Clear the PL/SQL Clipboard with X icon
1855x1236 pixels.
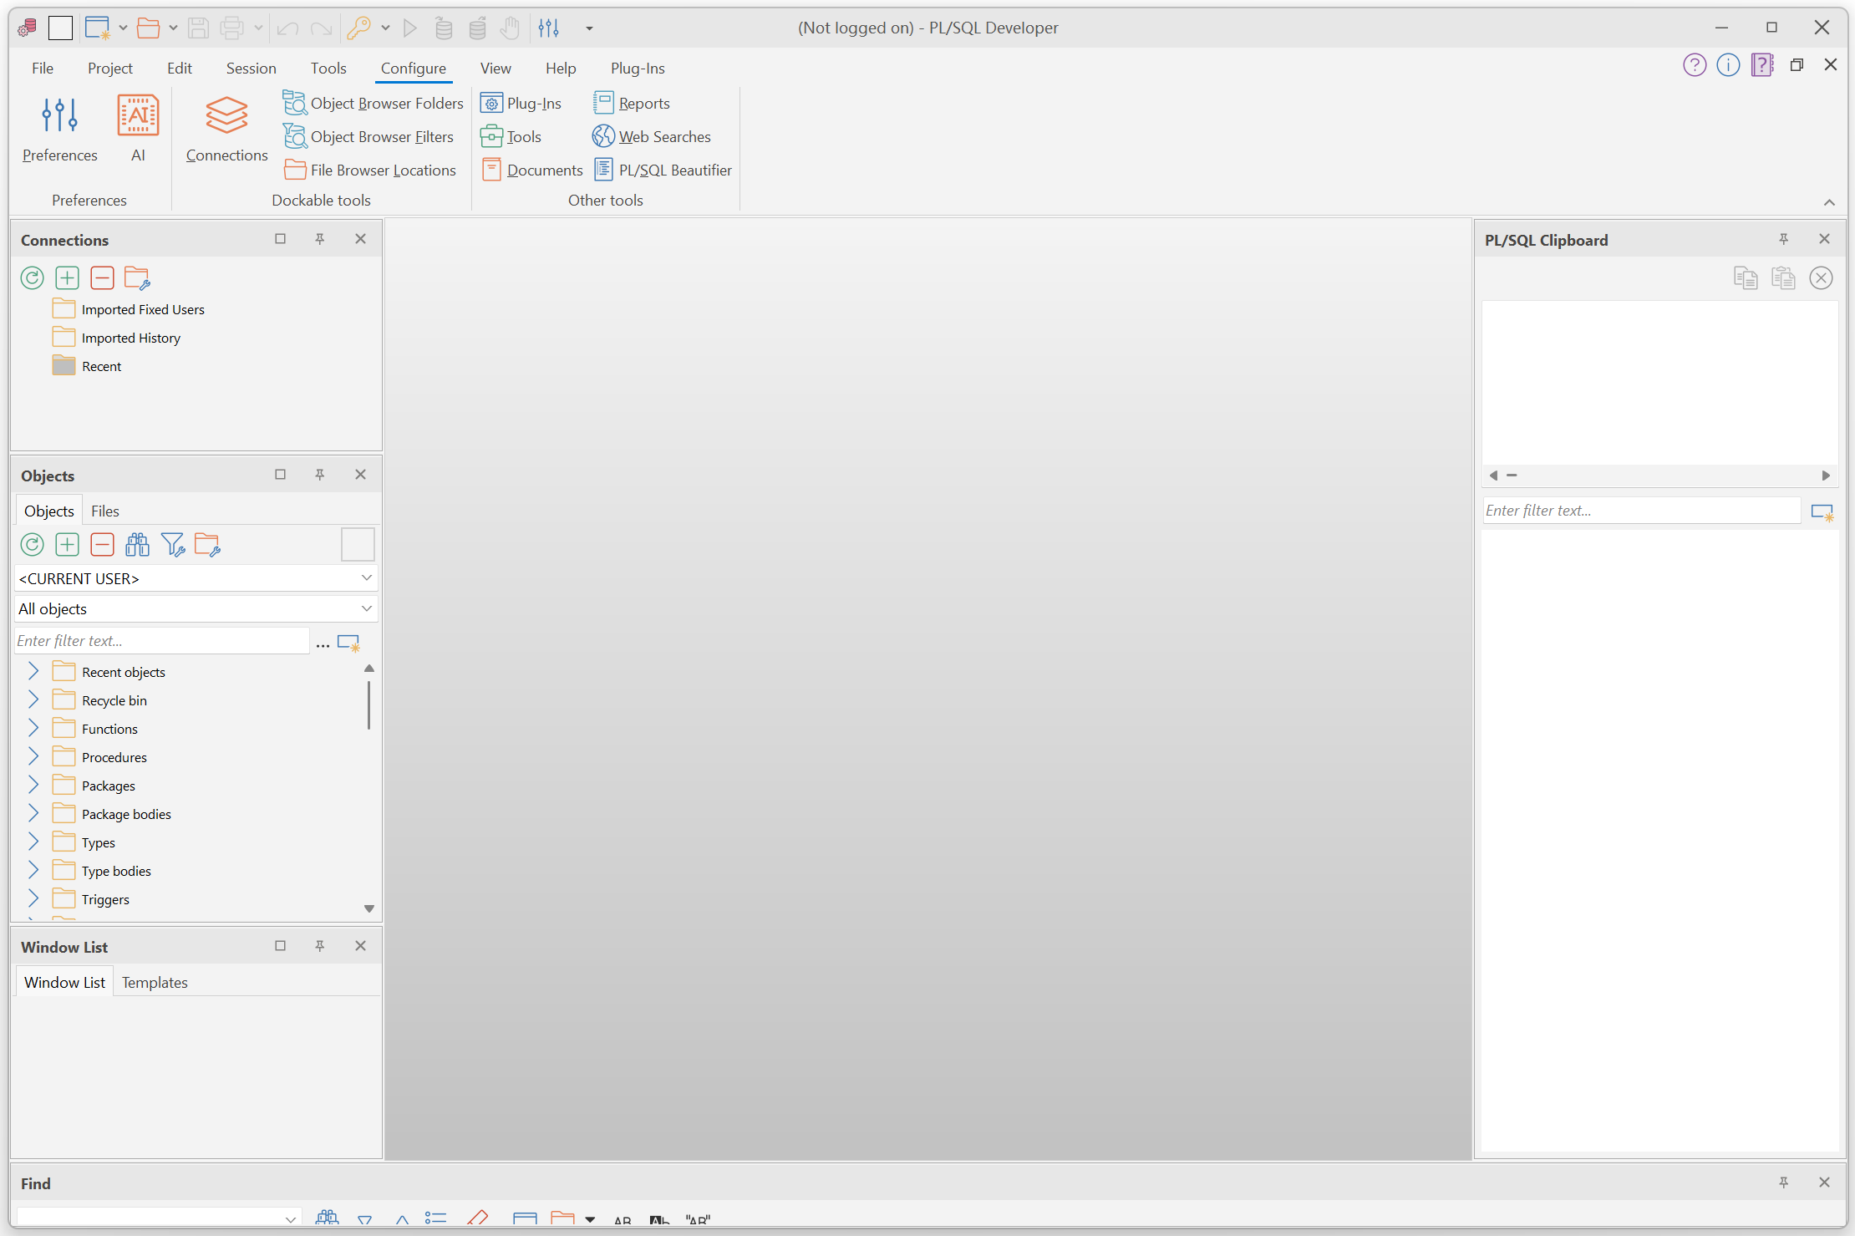click(x=1821, y=278)
